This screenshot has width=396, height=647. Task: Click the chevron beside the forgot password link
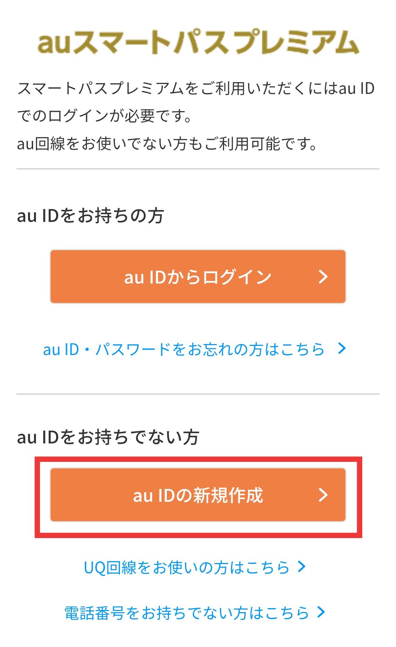tap(342, 348)
